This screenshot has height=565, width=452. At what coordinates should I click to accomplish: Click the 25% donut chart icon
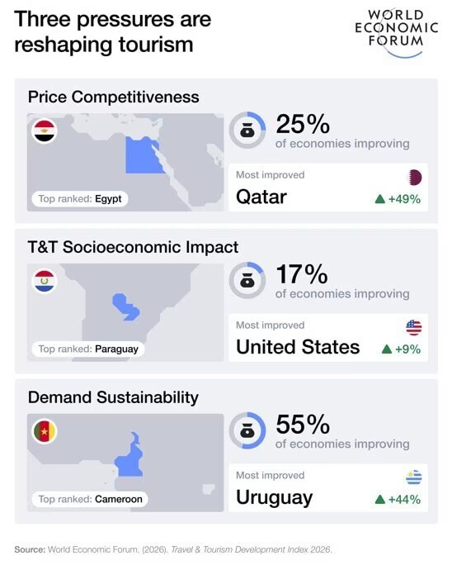click(x=247, y=130)
